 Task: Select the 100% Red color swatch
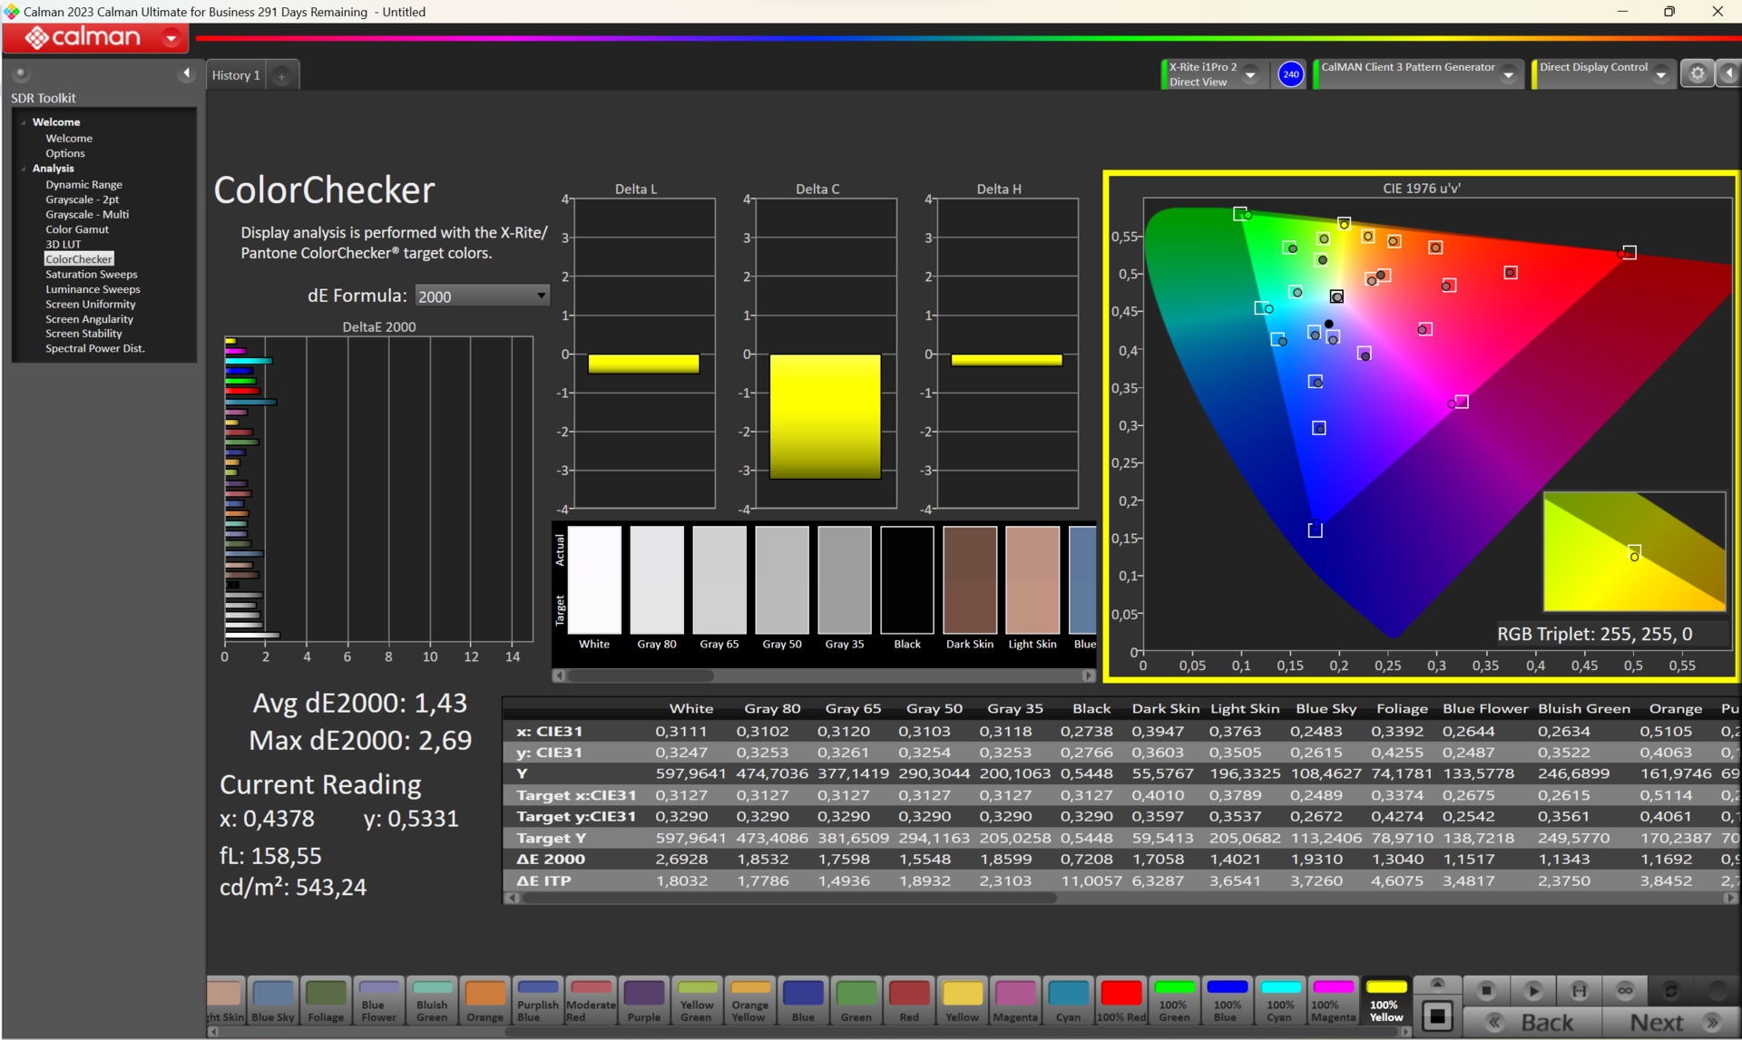(x=1121, y=1001)
